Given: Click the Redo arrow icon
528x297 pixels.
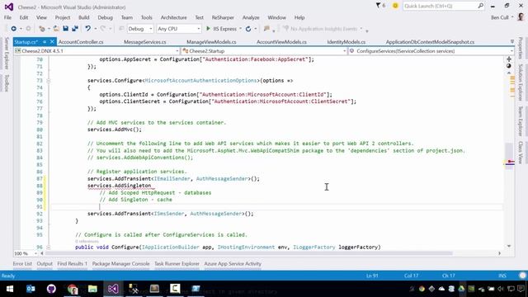Looking at the screenshot, I should coord(102,29).
